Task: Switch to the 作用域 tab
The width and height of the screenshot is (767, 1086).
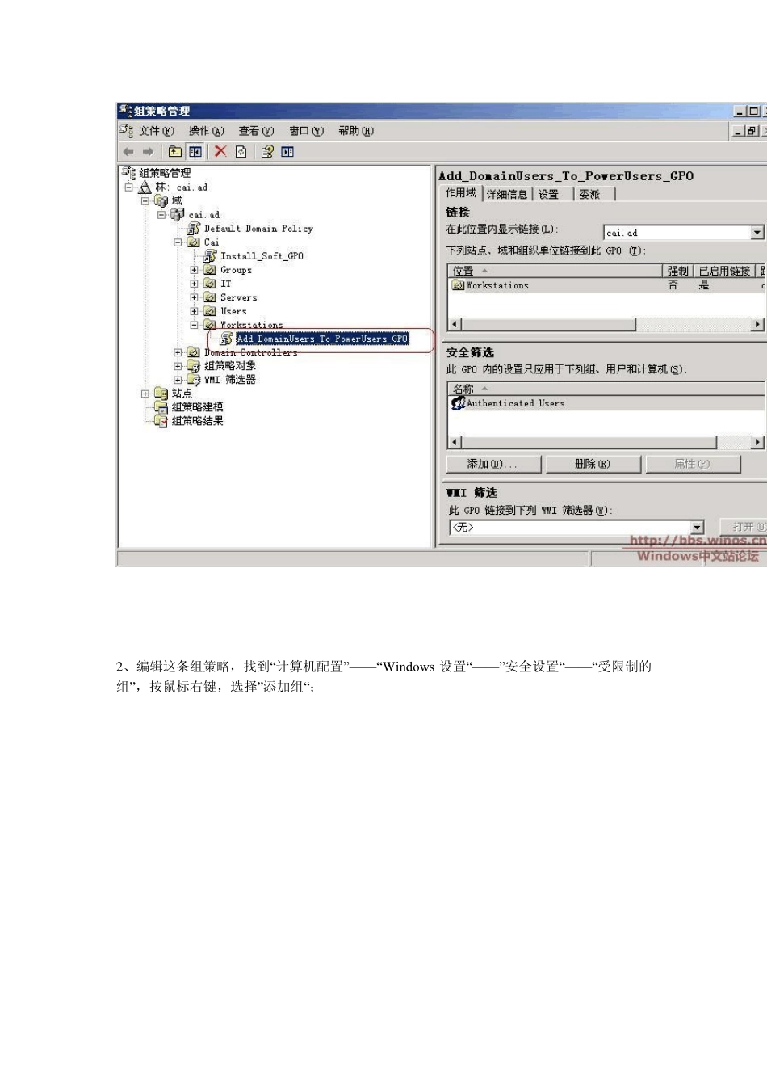Action: tap(461, 193)
